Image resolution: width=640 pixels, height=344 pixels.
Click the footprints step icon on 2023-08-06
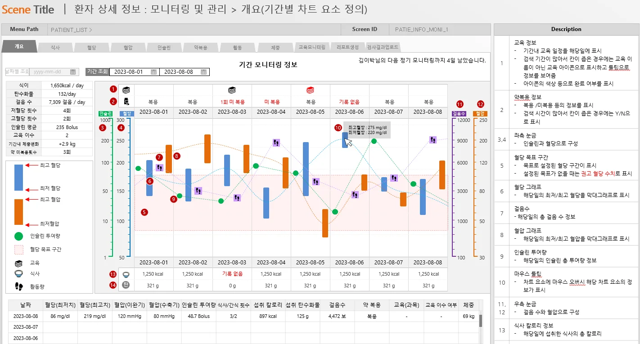point(355,195)
